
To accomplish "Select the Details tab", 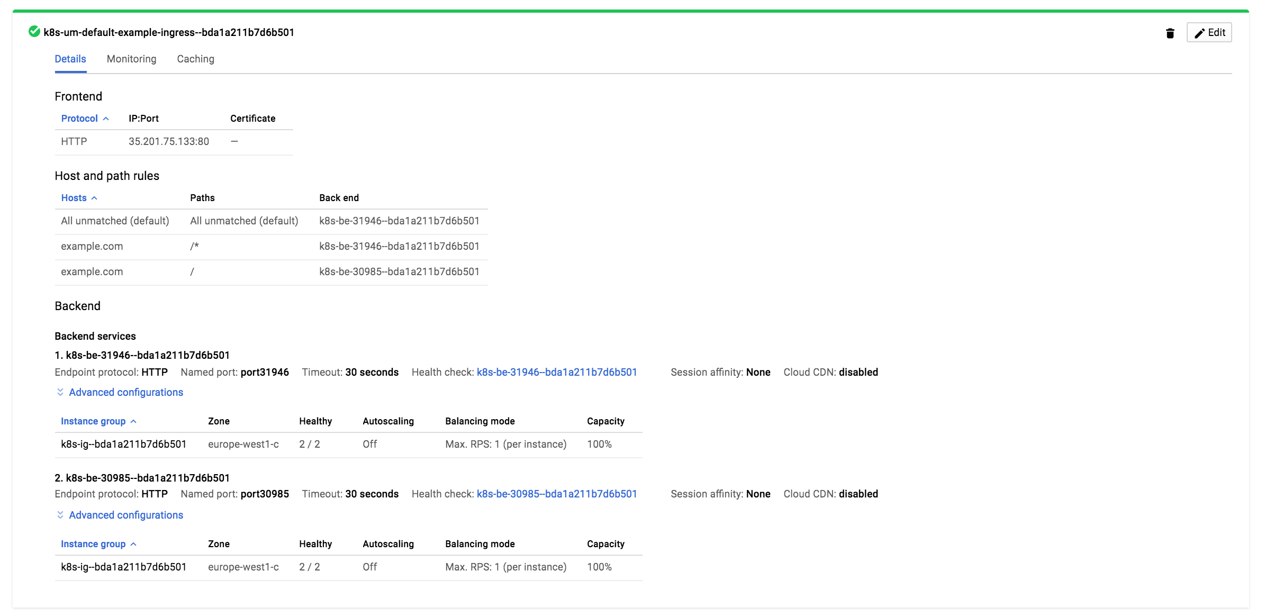I will pyautogui.click(x=70, y=59).
